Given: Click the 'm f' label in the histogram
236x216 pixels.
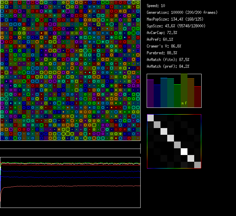Looking at the screenshot, I should click(x=184, y=103).
